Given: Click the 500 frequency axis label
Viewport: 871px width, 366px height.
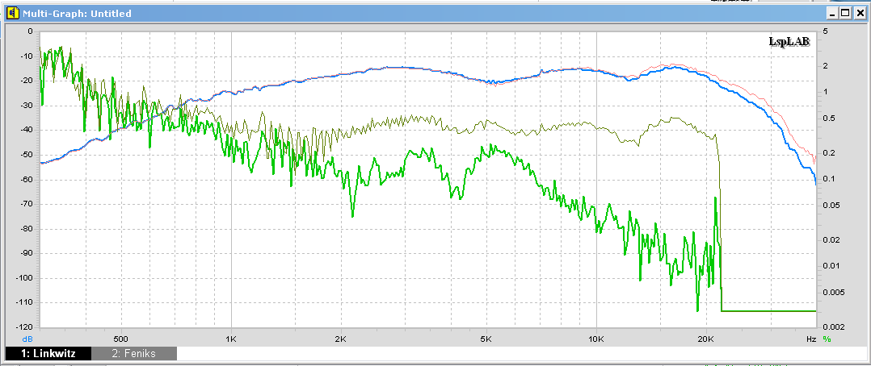Looking at the screenshot, I should [x=120, y=339].
